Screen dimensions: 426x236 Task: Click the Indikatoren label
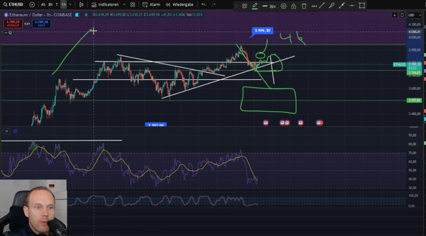(x=109, y=5)
